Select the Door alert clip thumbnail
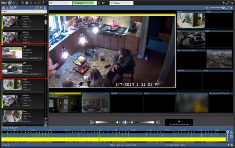Image resolution: width=235 pixels, height=148 pixels. pos(12,116)
